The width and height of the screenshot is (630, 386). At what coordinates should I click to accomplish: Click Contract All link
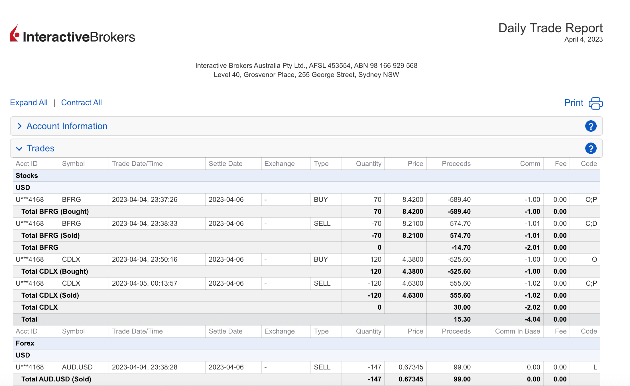81,103
